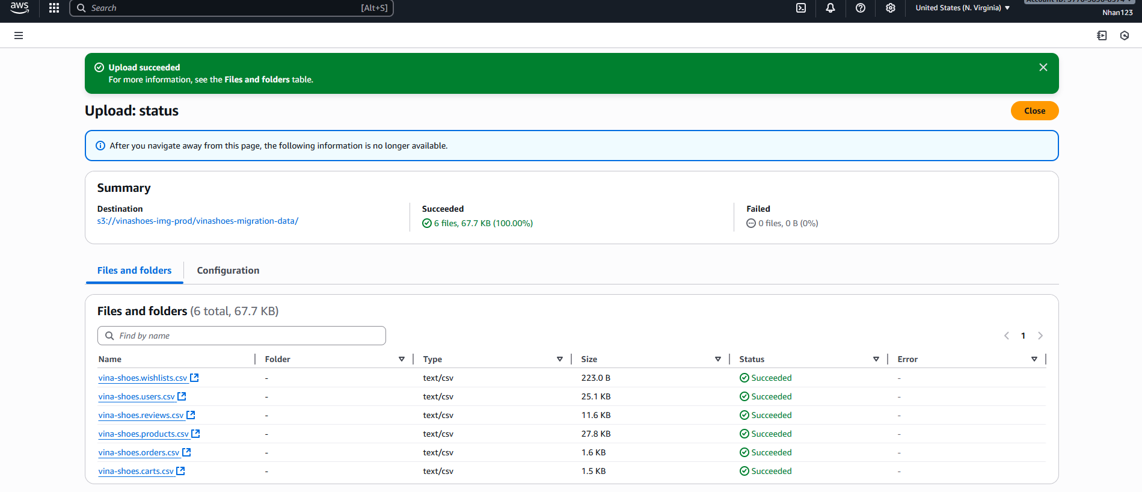The width and height of the screenshot is (1142, 492).
Task: Toggle the left navigation hamburger menu
Action: click(x=19, y=35)
